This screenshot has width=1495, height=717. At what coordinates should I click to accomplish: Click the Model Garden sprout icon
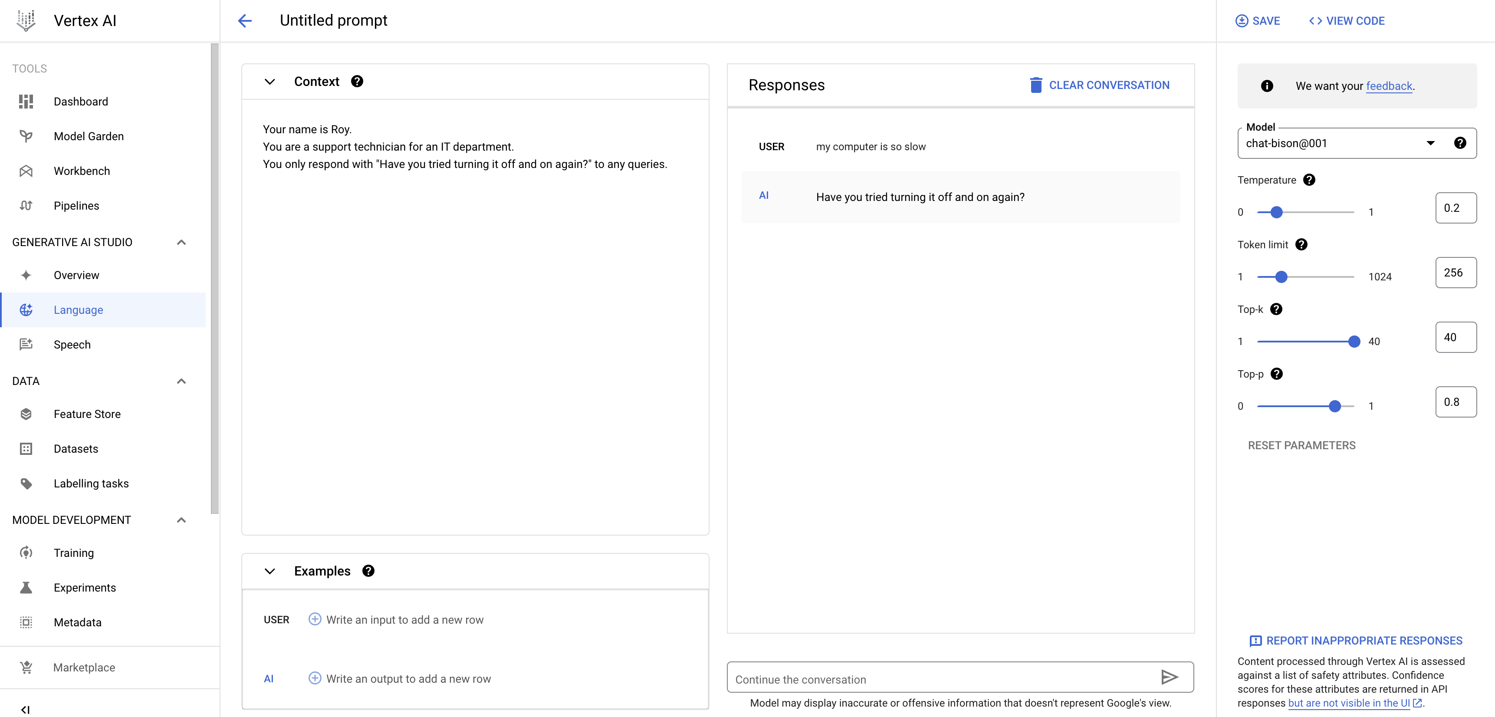[x=26, y=136]
